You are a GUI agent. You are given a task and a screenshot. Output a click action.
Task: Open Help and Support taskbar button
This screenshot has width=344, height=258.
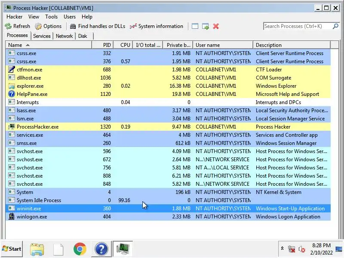click(101, 249)
